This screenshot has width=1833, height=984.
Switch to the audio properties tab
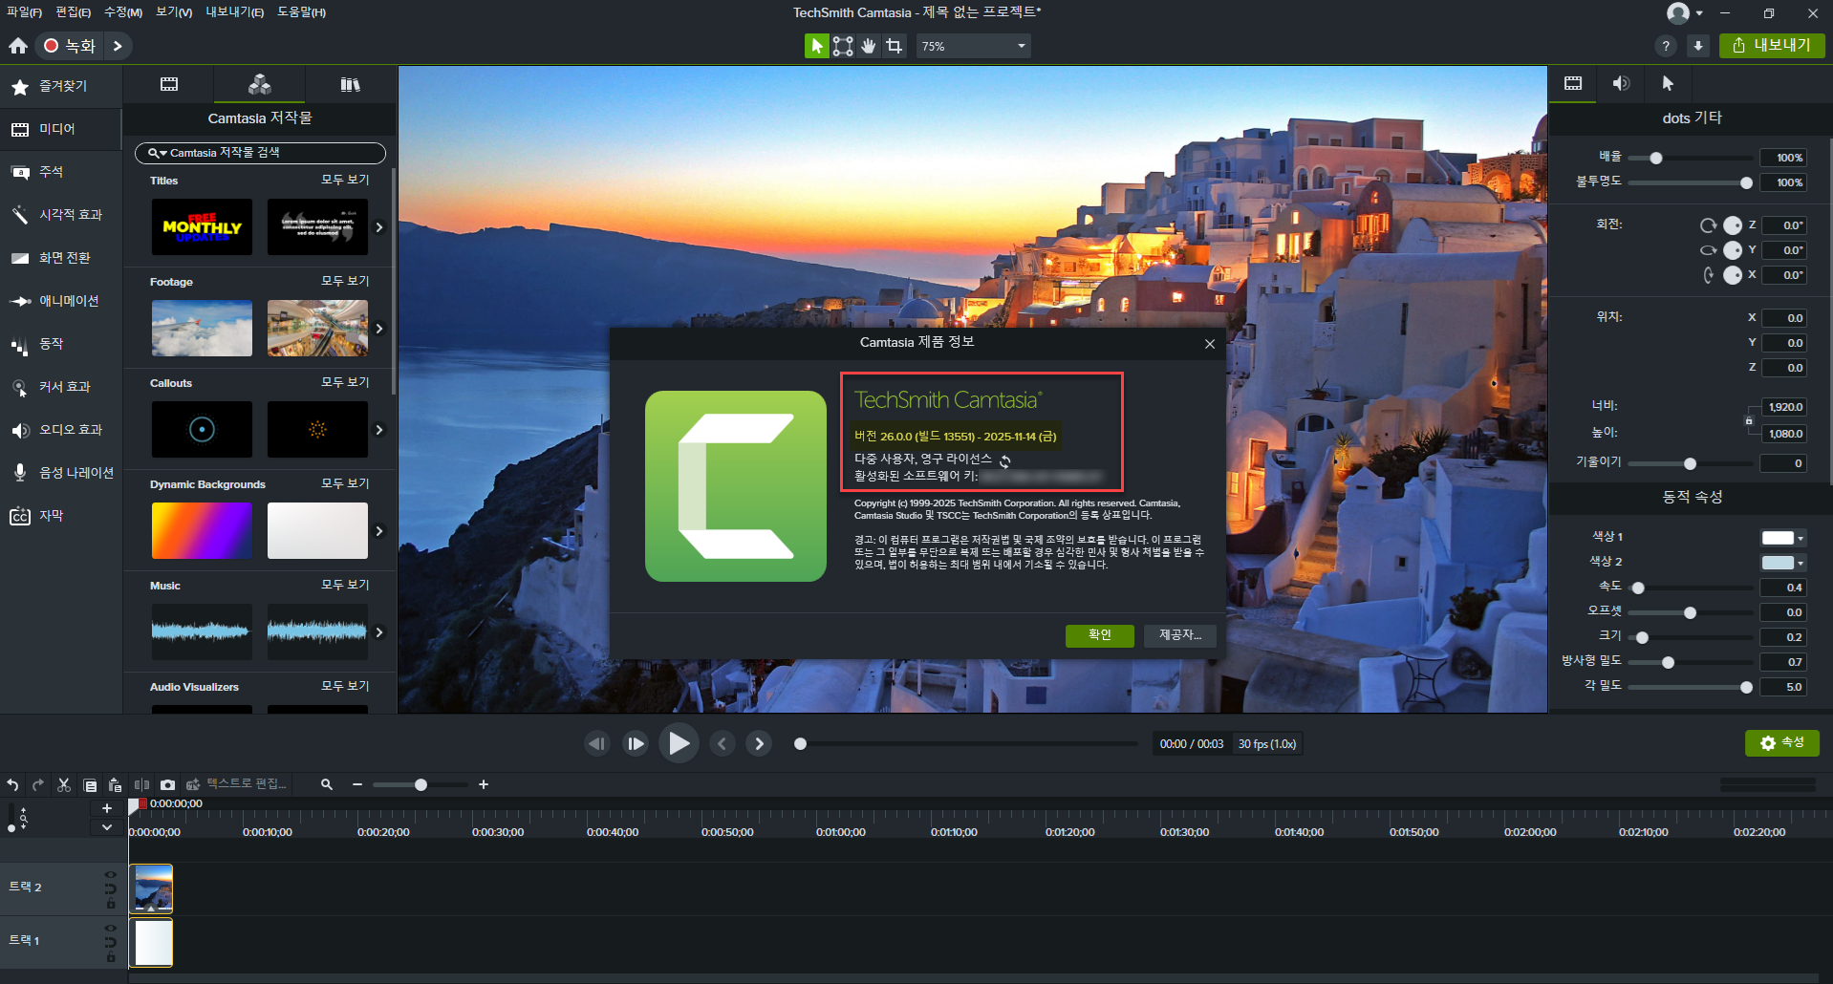pos(1621,83)
